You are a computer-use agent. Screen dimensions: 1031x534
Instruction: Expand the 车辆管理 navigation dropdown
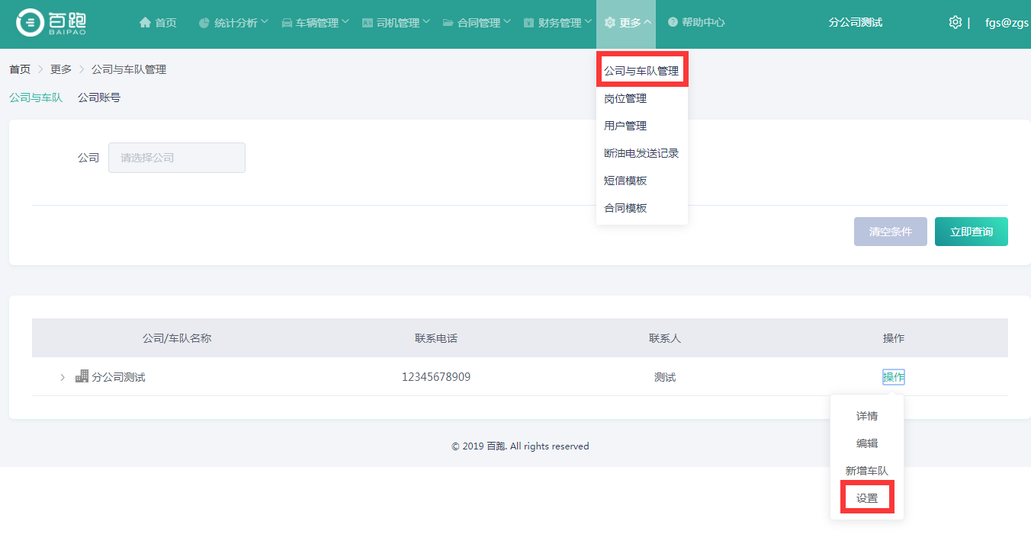click(x=315, y=23)
